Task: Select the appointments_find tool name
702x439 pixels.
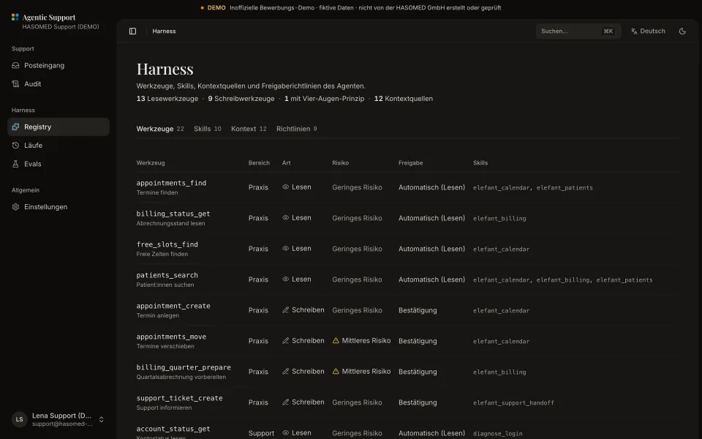Action: [171, 183]
